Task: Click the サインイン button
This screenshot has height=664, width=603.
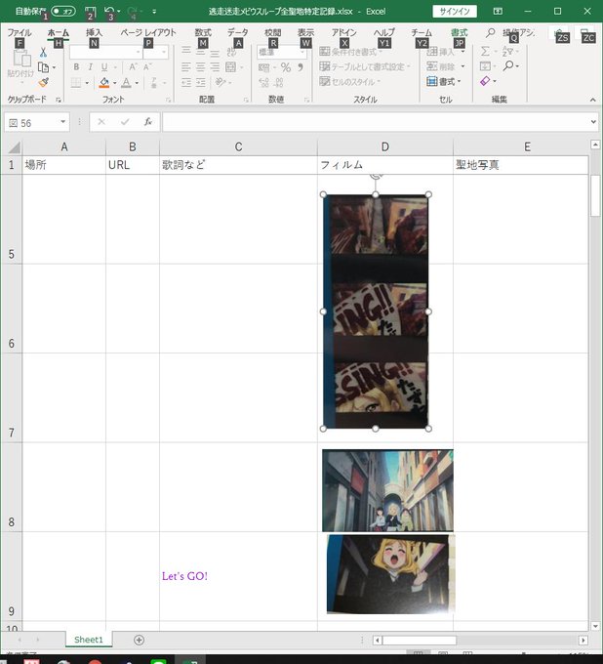Action: pos(455,12)
